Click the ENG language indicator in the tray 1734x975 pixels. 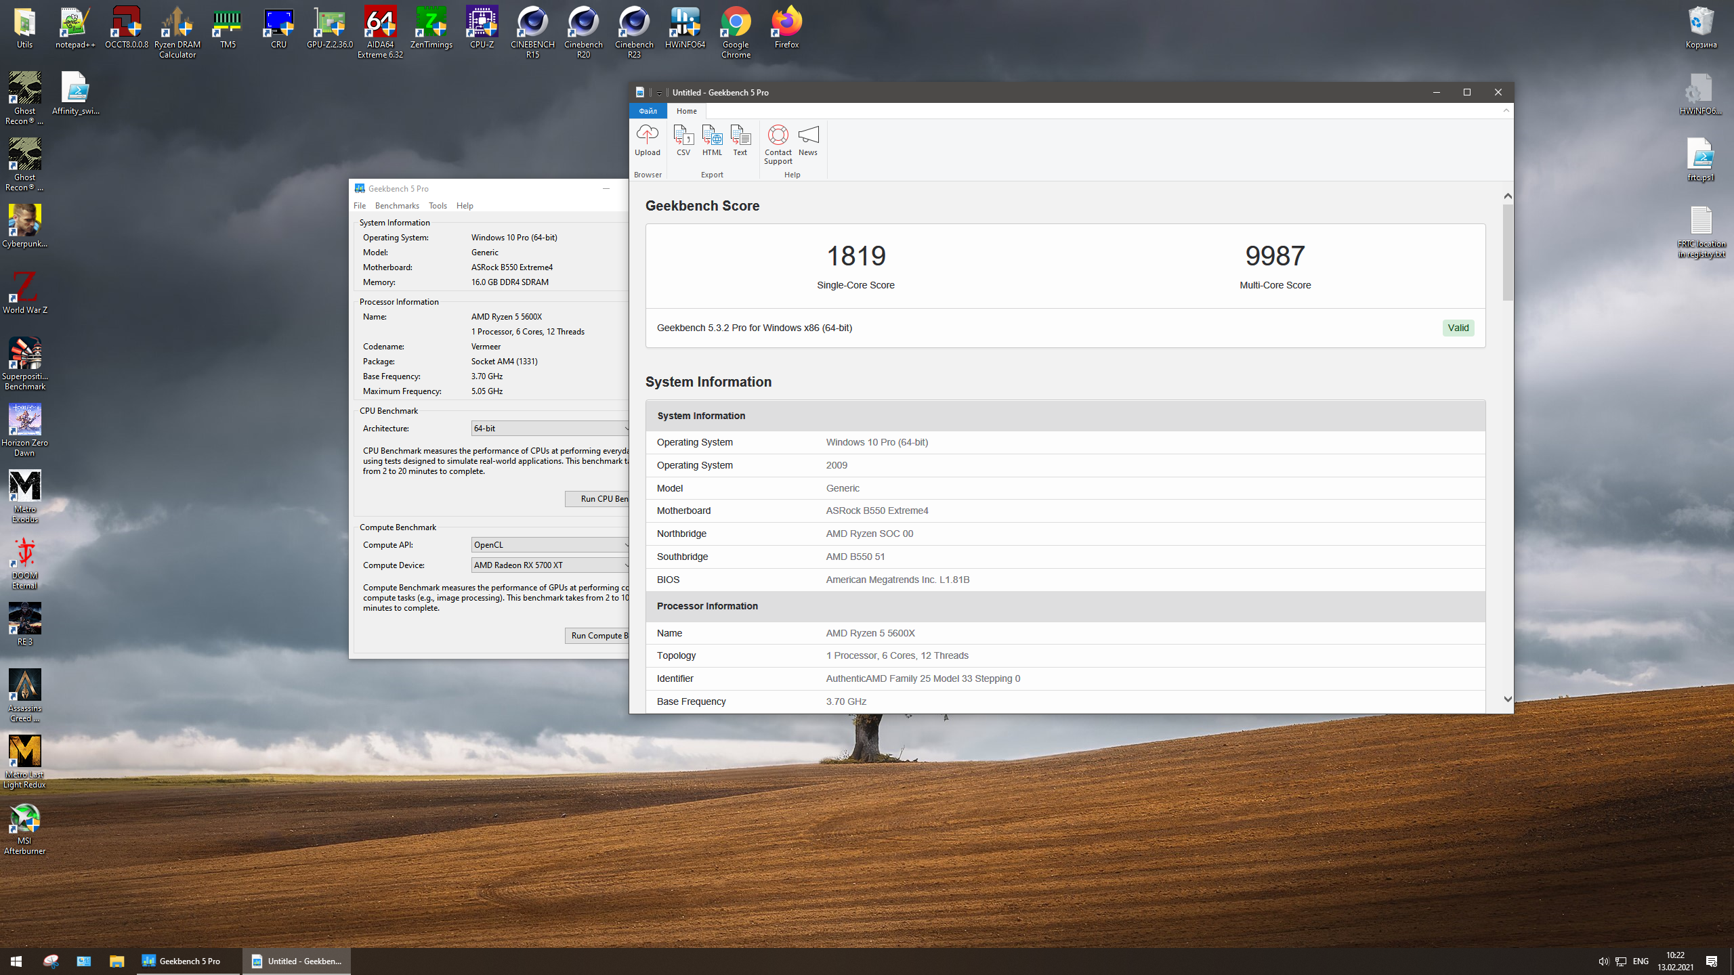click(1640, 961)
